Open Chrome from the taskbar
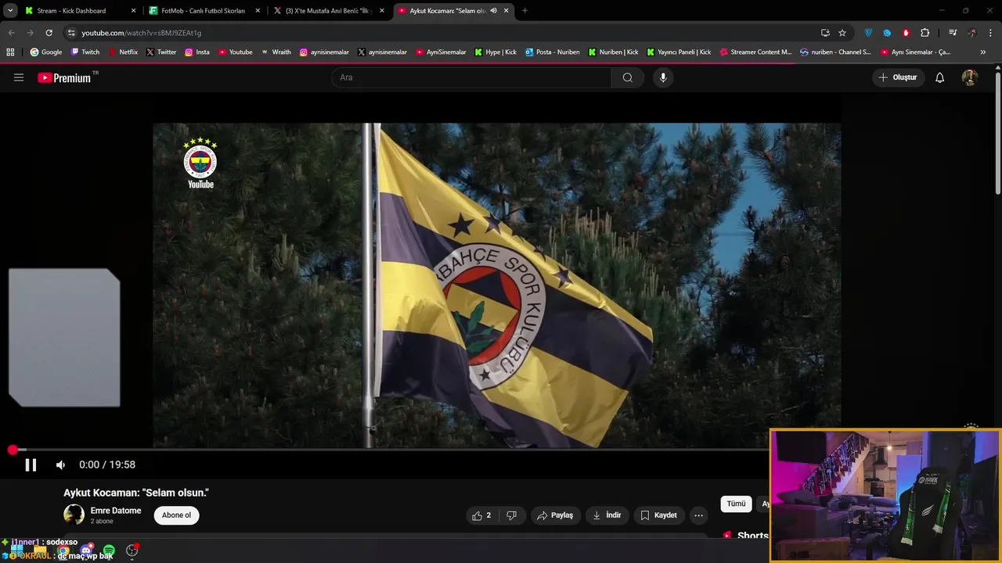The width and height of the screenshot is (1002, 563). [63, 551]
